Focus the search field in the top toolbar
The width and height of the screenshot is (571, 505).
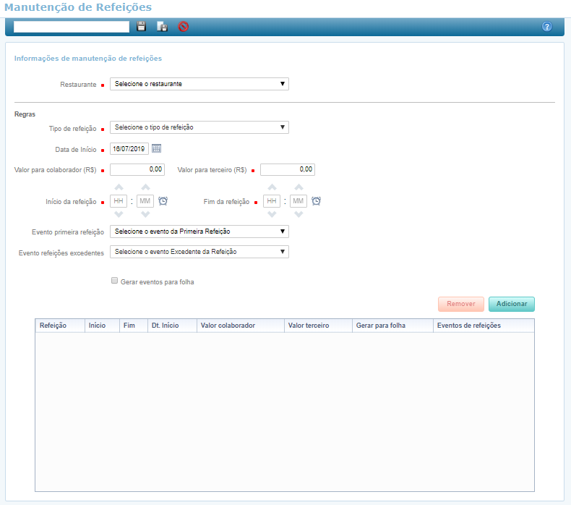(x=71, y=27)
